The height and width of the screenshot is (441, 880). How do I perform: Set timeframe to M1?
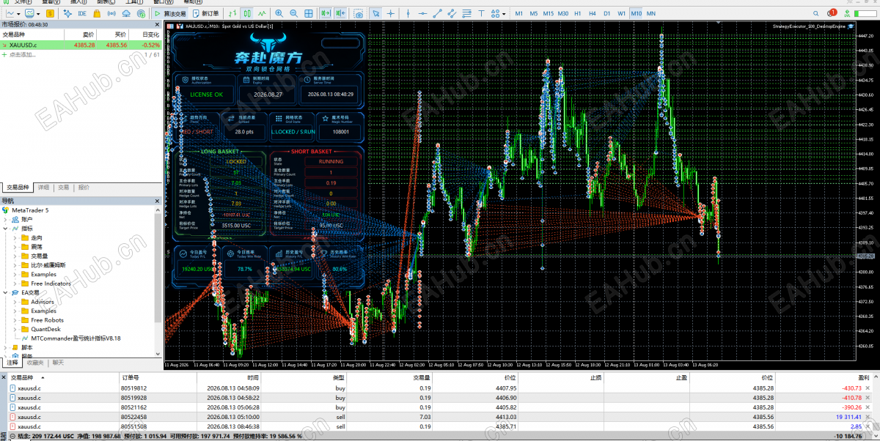coord(519,13)
